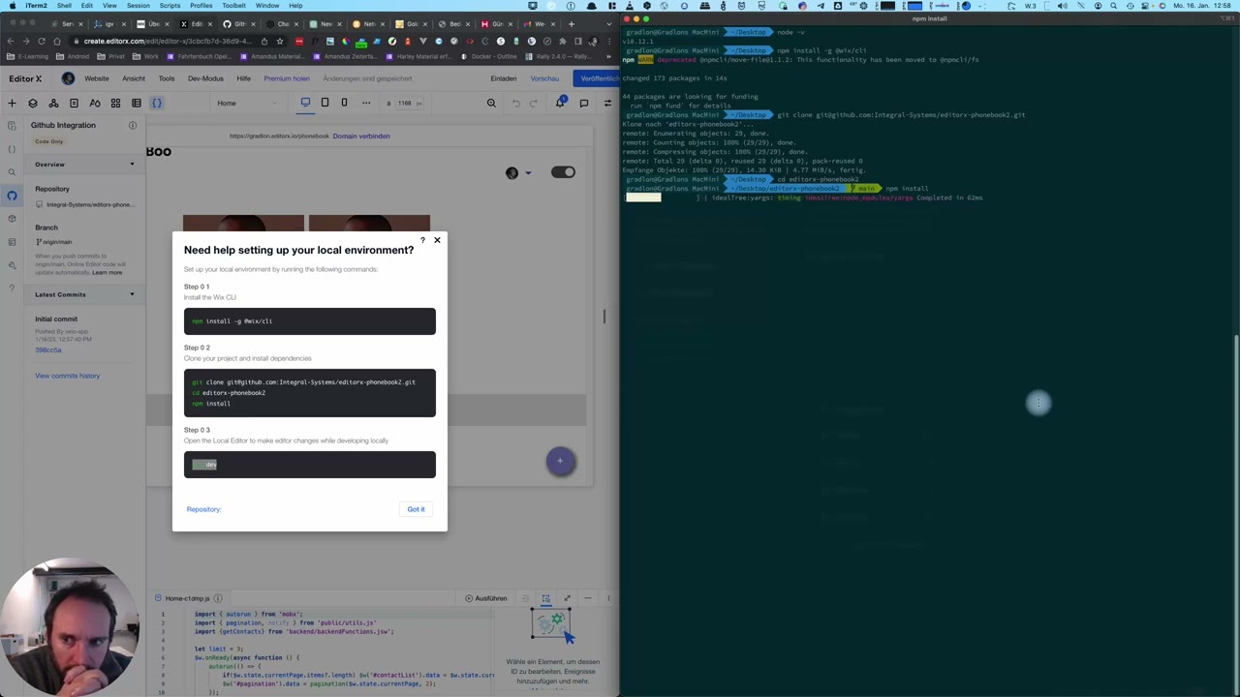
Task: Click the Learn more link under Branch
Action: pos(108,273)
